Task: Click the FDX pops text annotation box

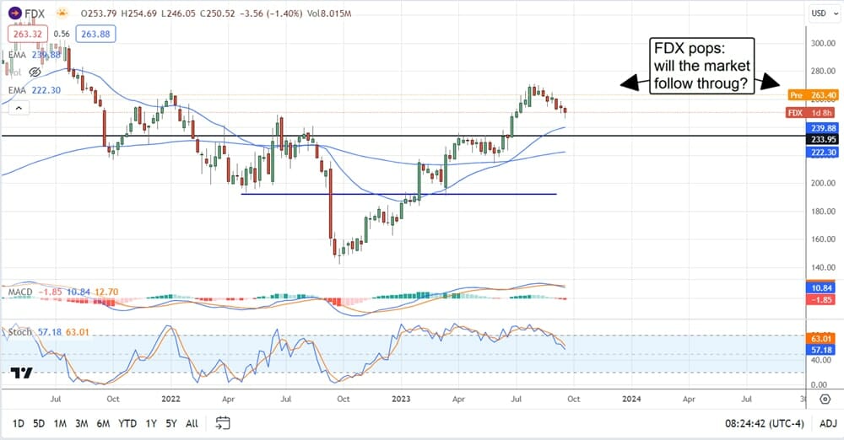Action: pos(701,65)
